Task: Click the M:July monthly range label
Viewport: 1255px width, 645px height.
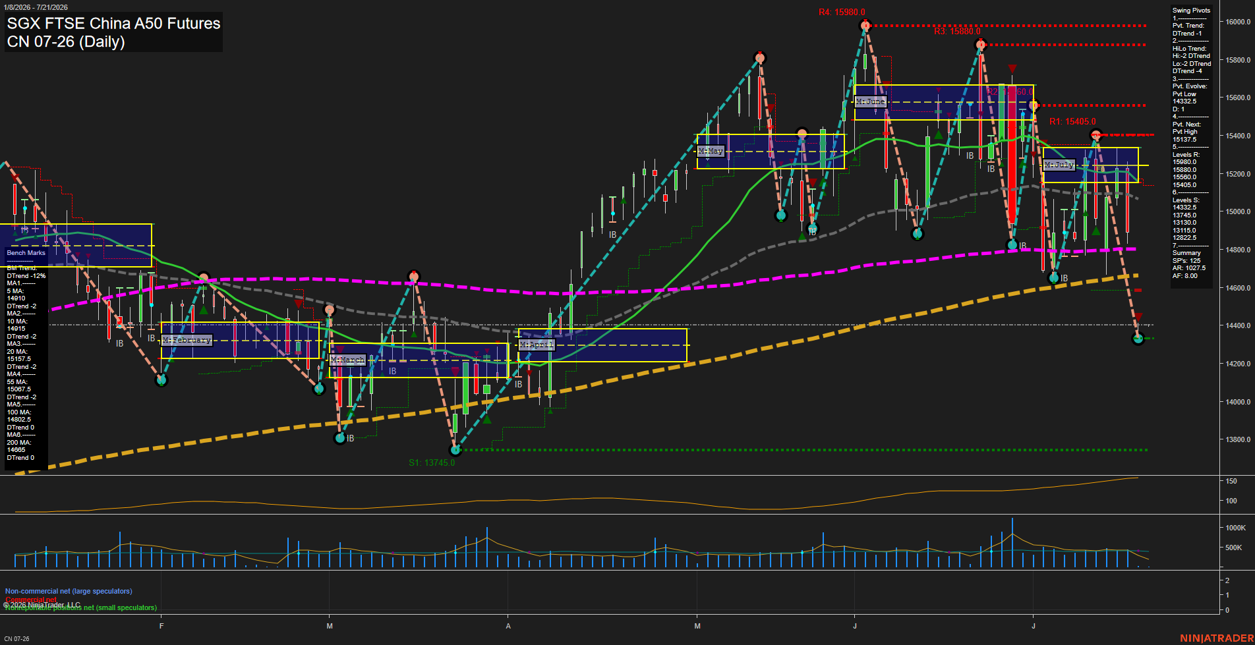Action: 1059,165
